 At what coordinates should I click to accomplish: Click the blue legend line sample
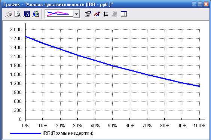click(25, 134)
